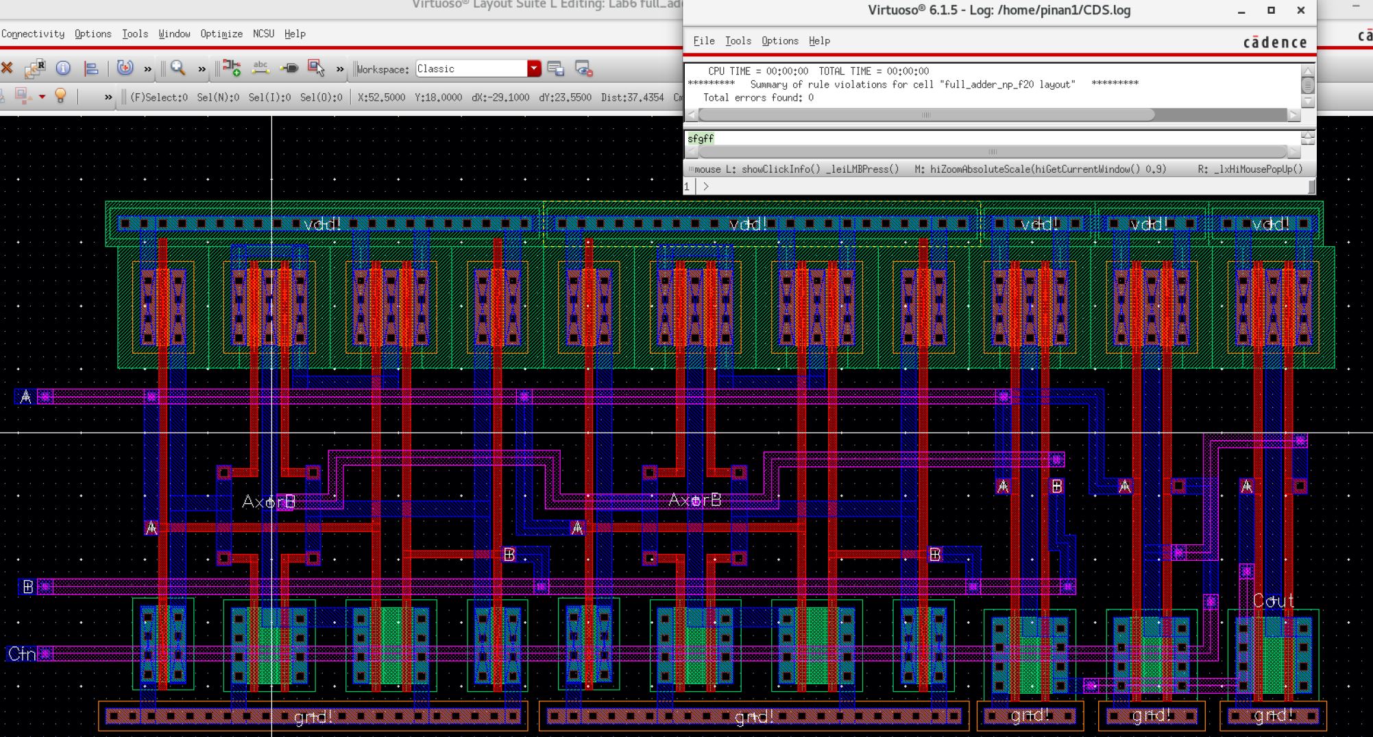Select the Create Instance tool icon
1373x737 pixels.
[x=232, y=68]
